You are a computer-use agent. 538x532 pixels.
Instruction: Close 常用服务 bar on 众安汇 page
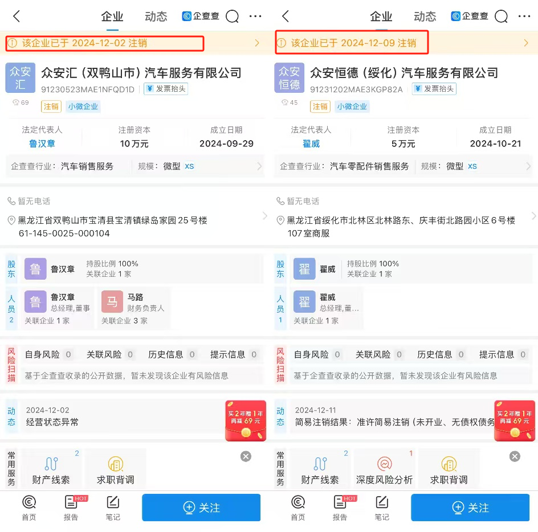tap(246, 456)
